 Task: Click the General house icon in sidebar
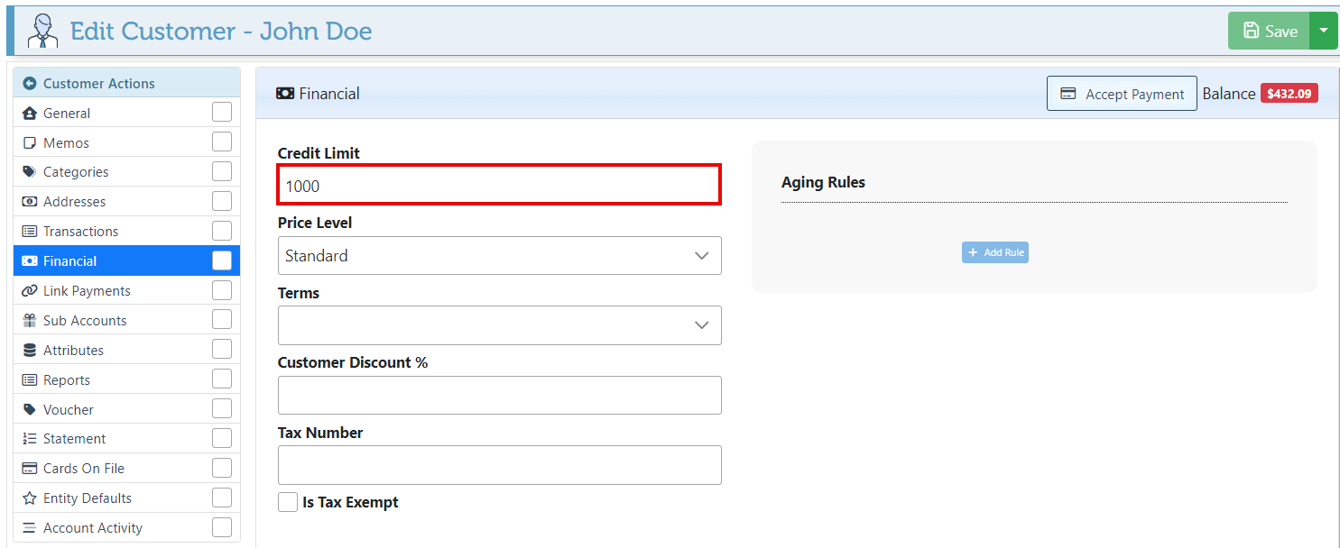point(30,114)
